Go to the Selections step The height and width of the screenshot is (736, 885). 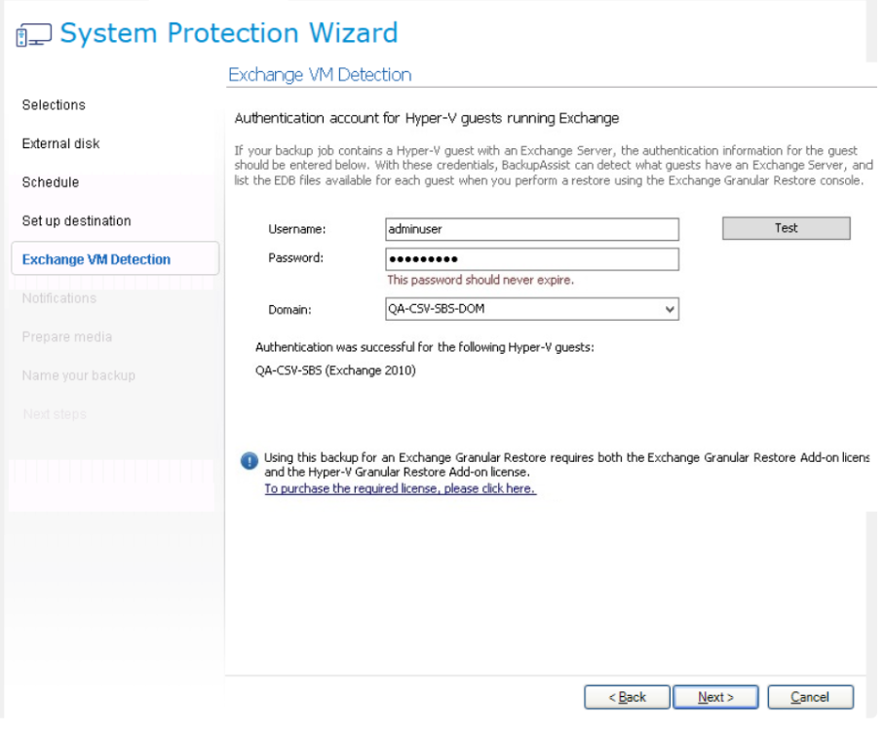[54, 105]
